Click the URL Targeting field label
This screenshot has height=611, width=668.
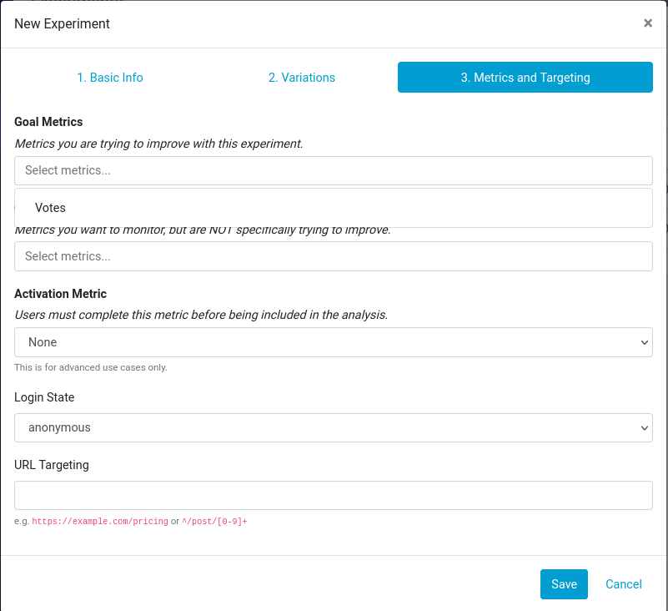click(52, 465)
